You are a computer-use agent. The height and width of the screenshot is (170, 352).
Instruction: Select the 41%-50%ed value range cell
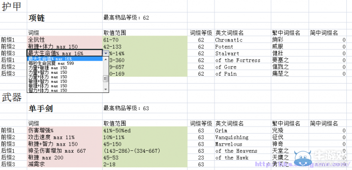coord(145,130)
